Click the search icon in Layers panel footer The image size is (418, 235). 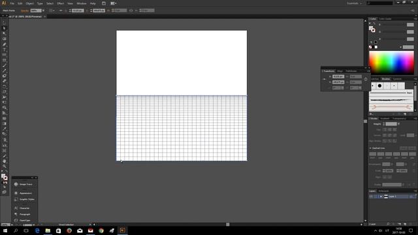[x=388, y=224]
